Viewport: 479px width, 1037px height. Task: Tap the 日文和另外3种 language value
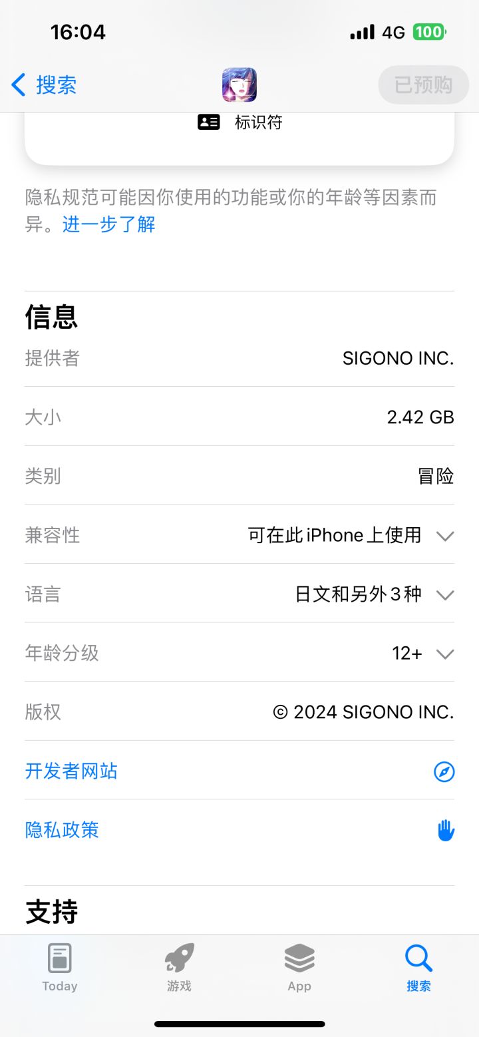tap(358, 594)
